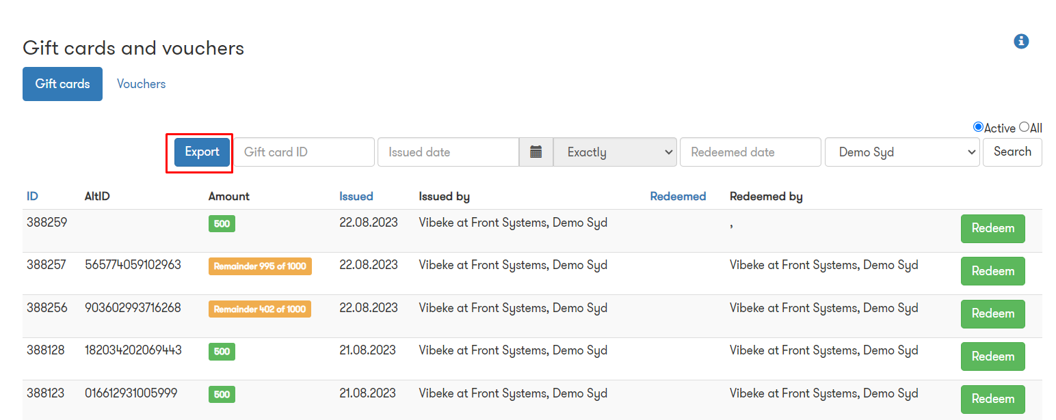Sort by the Redeemed column header

678,197
